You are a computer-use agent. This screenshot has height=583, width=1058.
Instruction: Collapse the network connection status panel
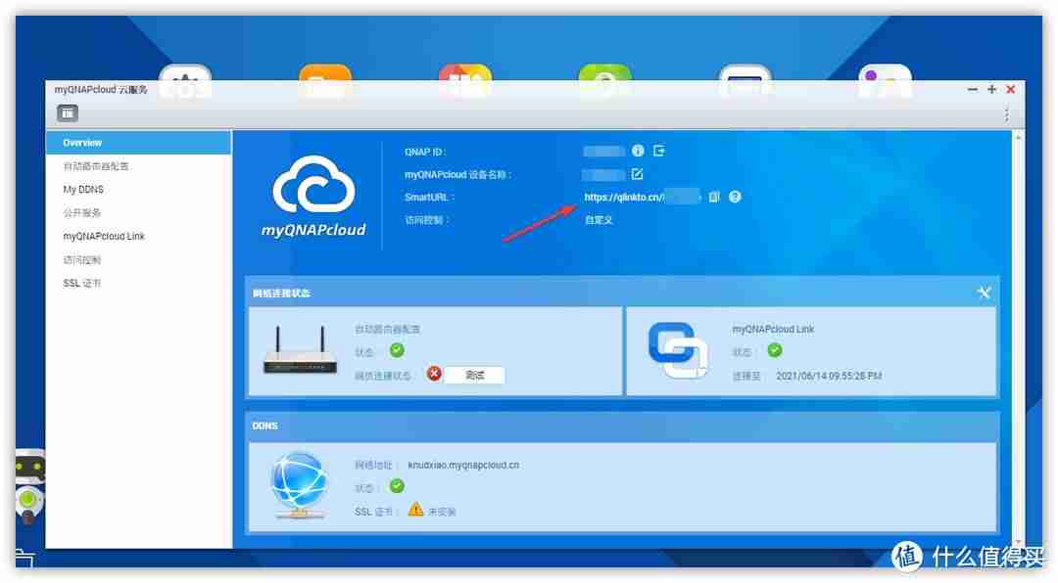(x=984, y=292)
